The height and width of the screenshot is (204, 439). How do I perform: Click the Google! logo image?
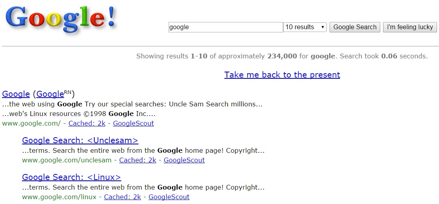61,19
